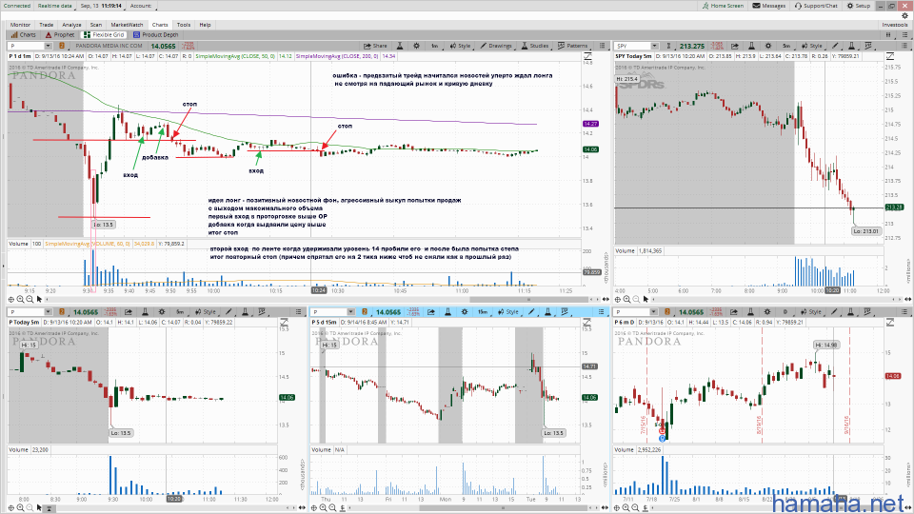Open the grid layout icon above SPY chart

[x=889, y=35]
